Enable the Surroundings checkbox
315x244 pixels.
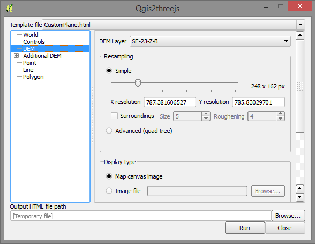[x=114, y=116]
